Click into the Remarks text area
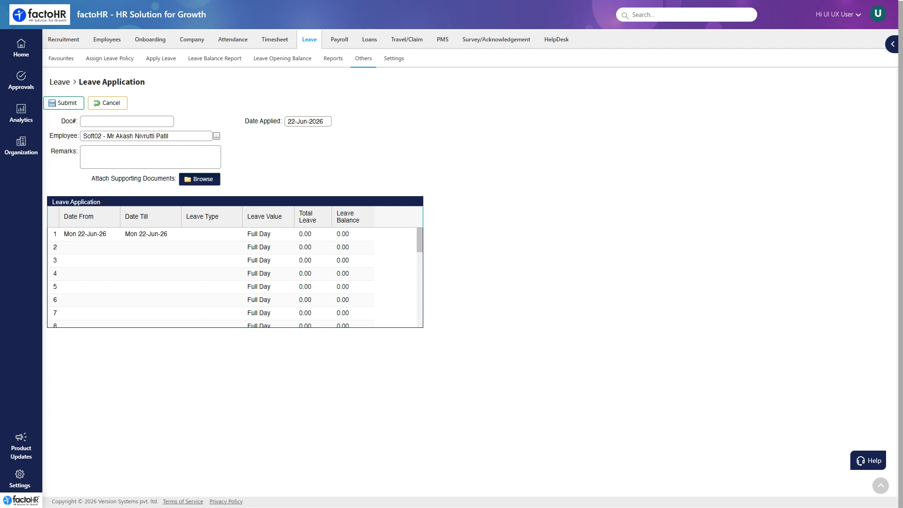 pos(150,157)
